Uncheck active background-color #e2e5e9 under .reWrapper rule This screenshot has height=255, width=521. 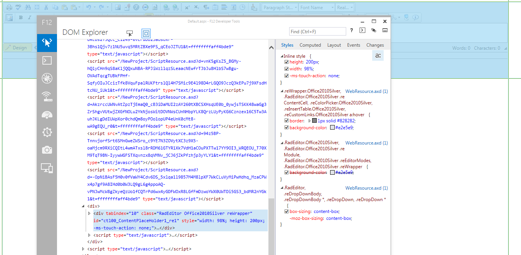(x=287, y=128)
